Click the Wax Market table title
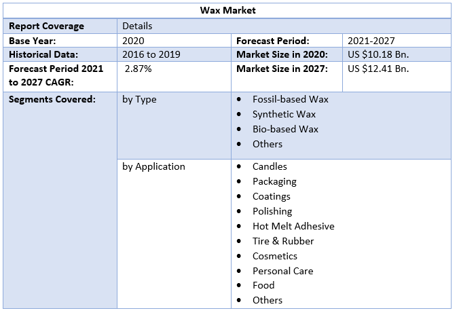Viewport: 459px width, 315px height. click(x=227, y=11)
